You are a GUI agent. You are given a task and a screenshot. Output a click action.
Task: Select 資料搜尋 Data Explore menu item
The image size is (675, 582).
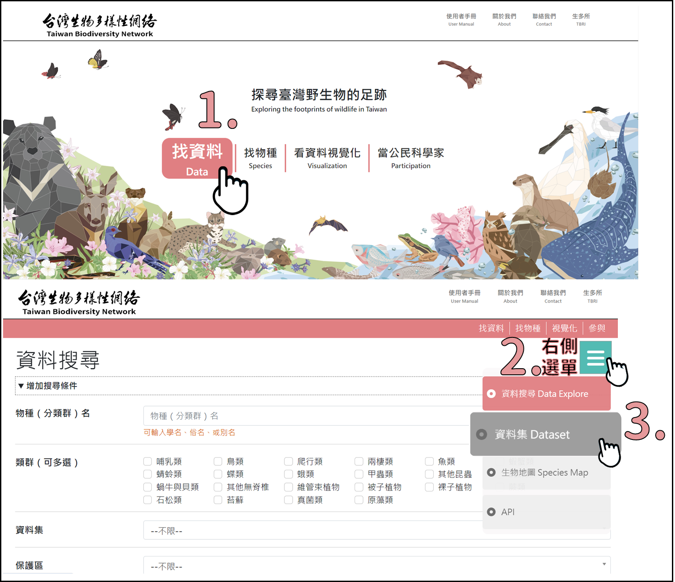(x=547, y=394)
